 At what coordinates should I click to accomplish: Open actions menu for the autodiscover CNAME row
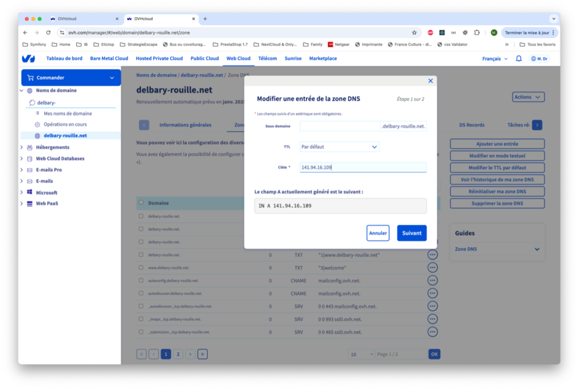click(x=432, y=294)
